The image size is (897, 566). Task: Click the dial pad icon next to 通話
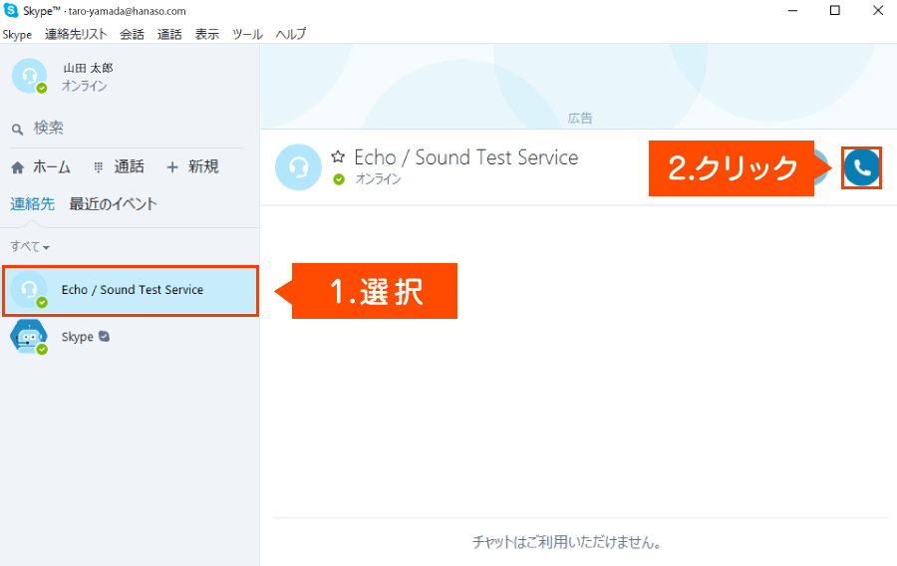[x=99, y=167]
